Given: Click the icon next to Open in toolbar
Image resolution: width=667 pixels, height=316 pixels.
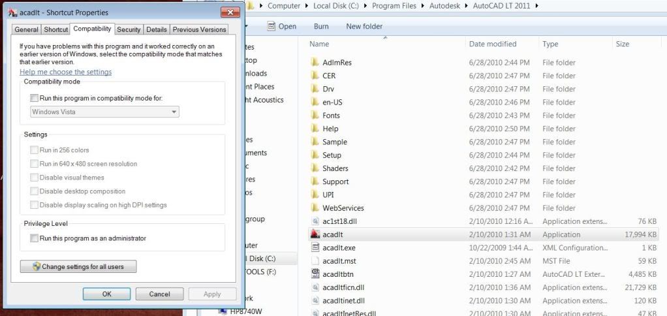Looking at the screenshot, I should 271,26.
